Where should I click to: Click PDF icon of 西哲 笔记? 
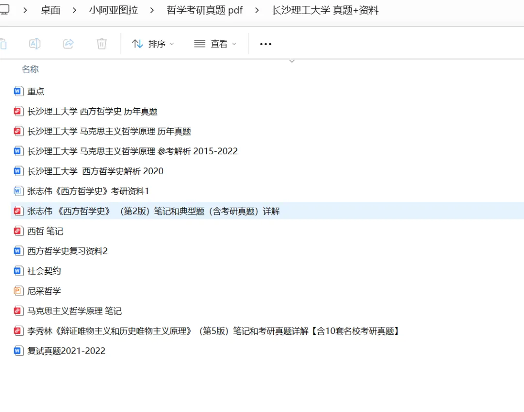(18, 231)
